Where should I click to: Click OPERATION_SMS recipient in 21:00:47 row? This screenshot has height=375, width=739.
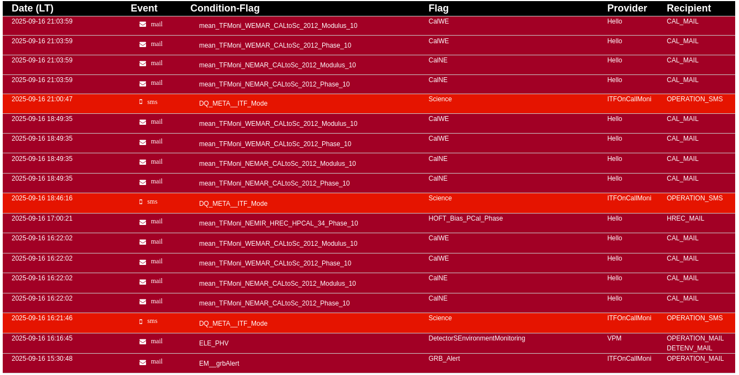pyautogui.click(x=695, y=99)
